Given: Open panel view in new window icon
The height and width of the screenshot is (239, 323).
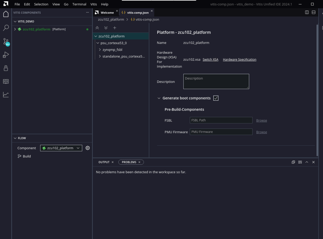Looking at the screenshot, I should pyautogui.click(x=293, y=162).
